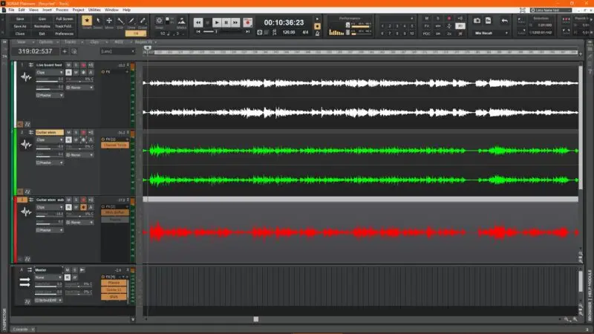This screenshot has width=594, height=334.
Task: Select the Draw pencil tool
Action: [131, 22]
